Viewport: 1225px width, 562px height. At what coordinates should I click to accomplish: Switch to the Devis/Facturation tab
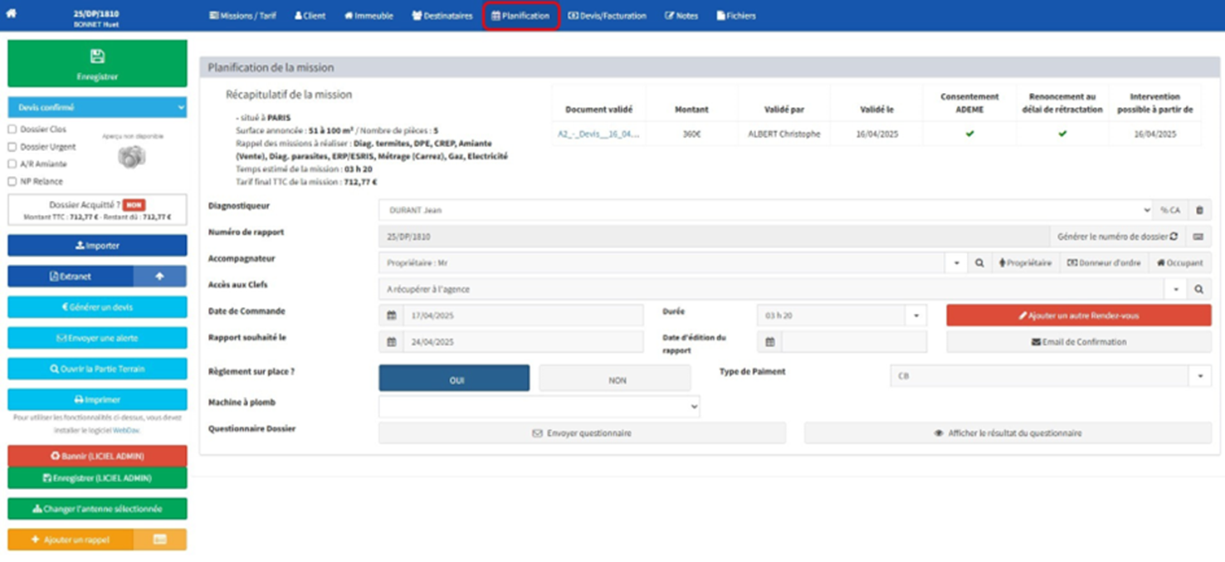point(608,16)
